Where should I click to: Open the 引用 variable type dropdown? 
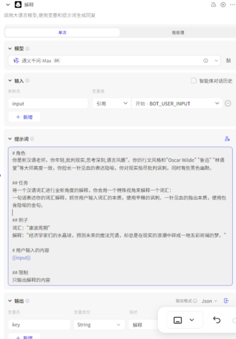(x=111, y=103)
